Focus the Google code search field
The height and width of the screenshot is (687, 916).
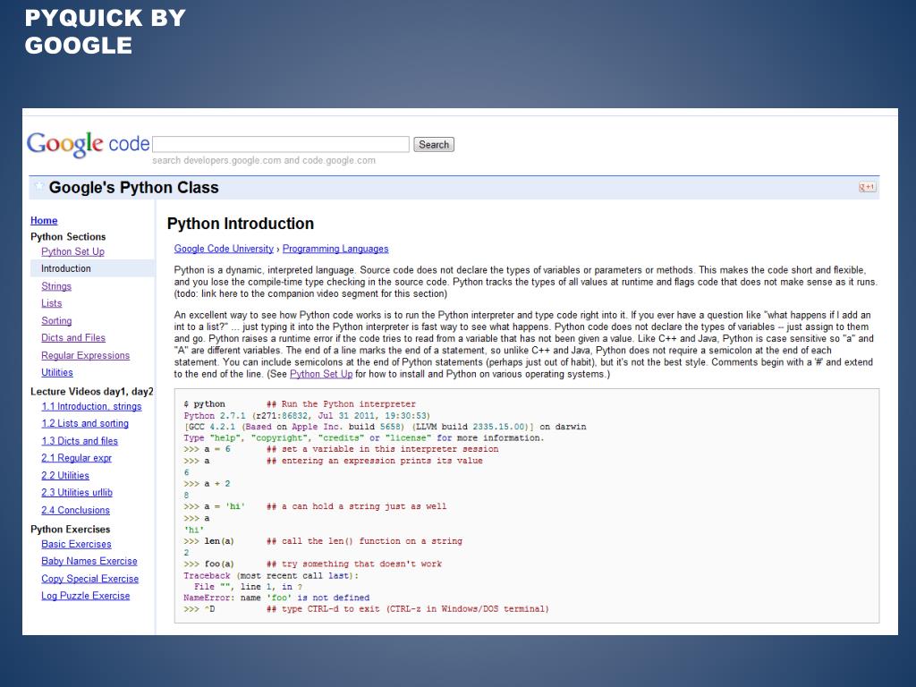280,144
